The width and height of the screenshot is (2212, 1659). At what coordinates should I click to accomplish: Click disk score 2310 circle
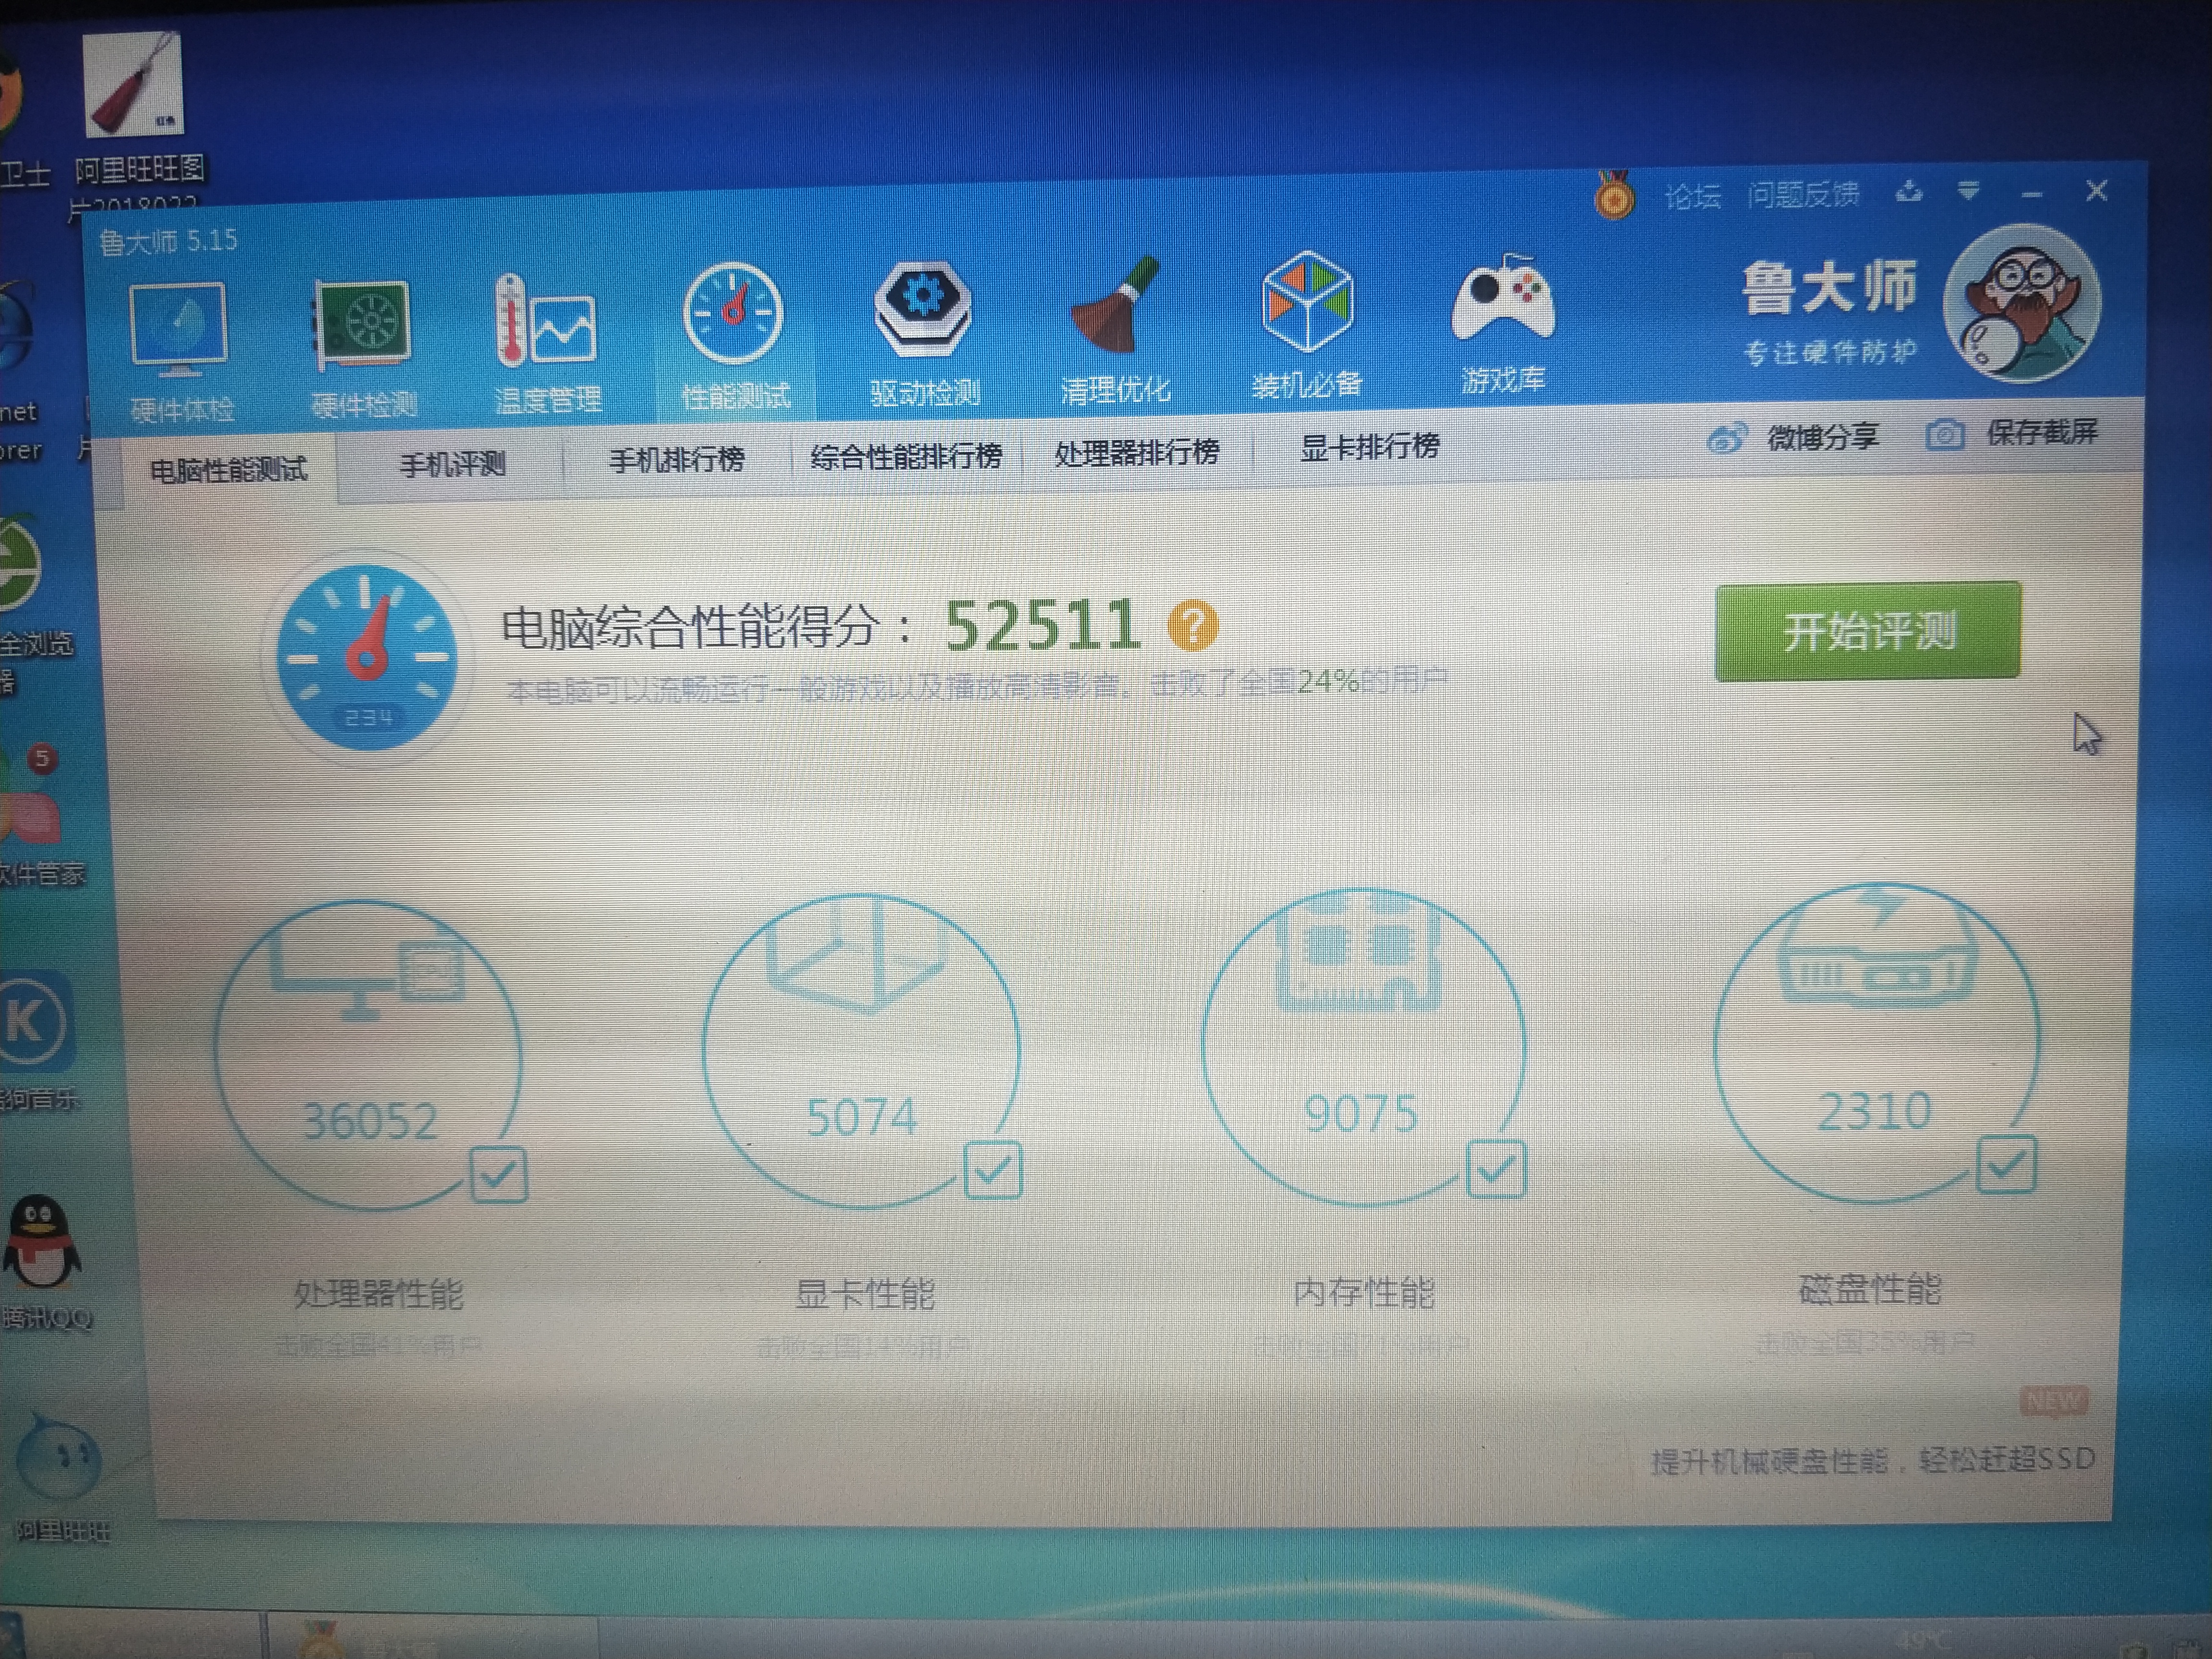[1876, 1042]
